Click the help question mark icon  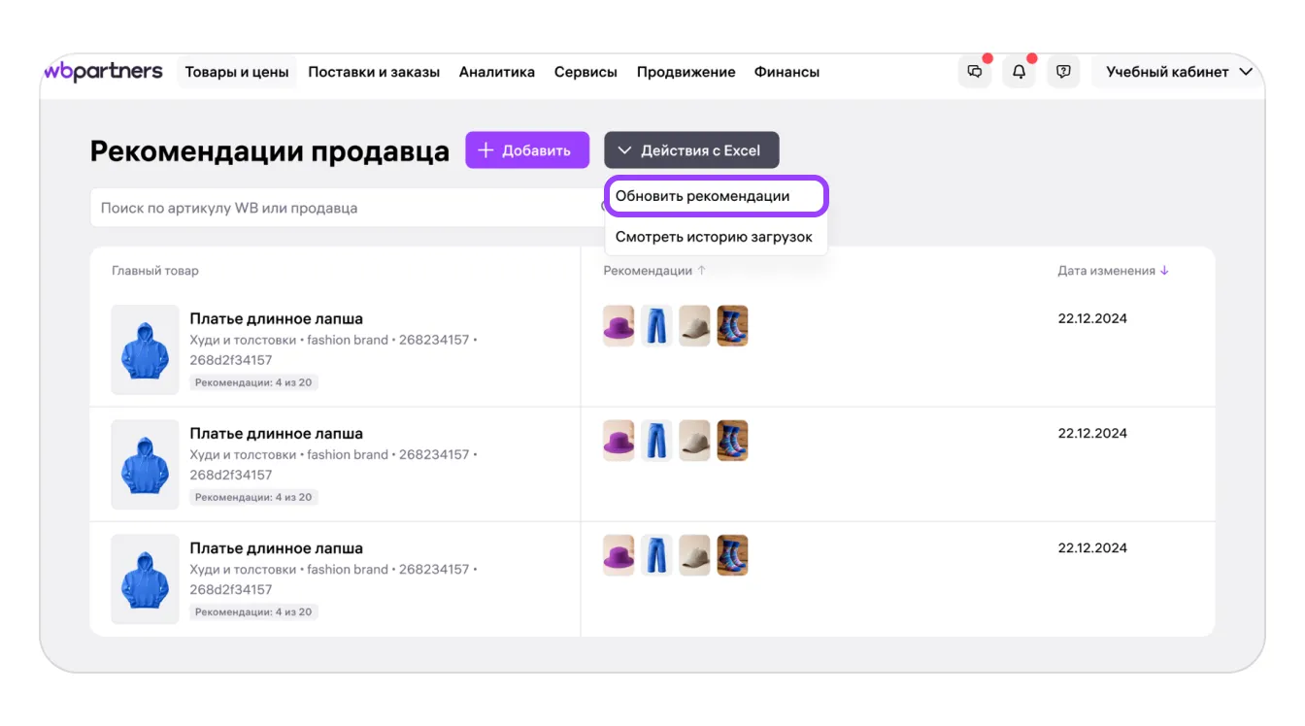[1063, 72]
